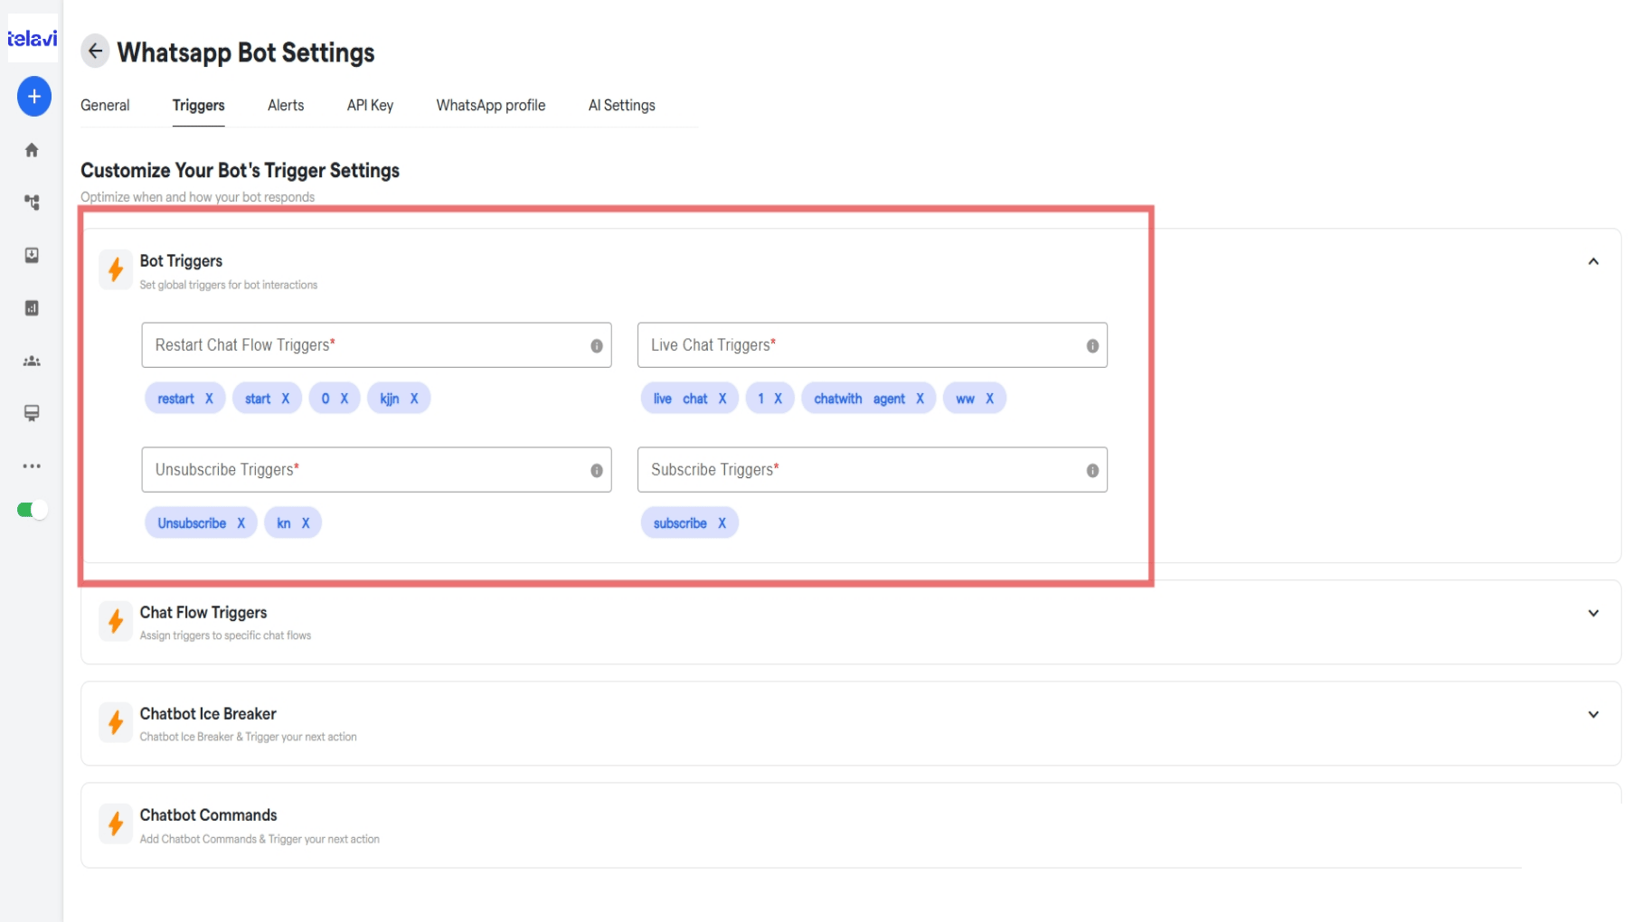Remove the 'Unsubscribe' trigger tag
Viewport: 1633px width, 922px height.
241,523
